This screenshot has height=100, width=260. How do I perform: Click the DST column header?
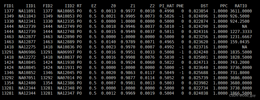(204, 6)
